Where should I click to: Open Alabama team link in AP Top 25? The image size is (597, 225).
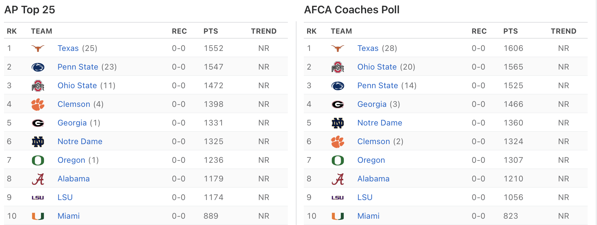[x=74, y=179]
